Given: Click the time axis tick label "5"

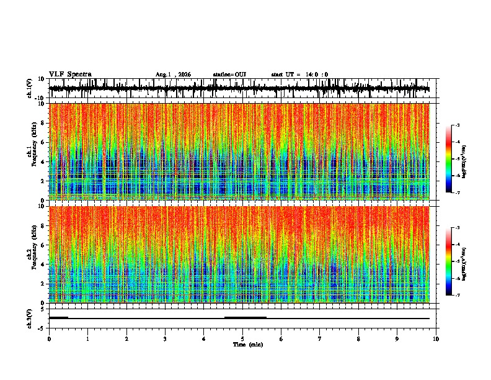Looking at the screenshot, I should pos(242,339).
